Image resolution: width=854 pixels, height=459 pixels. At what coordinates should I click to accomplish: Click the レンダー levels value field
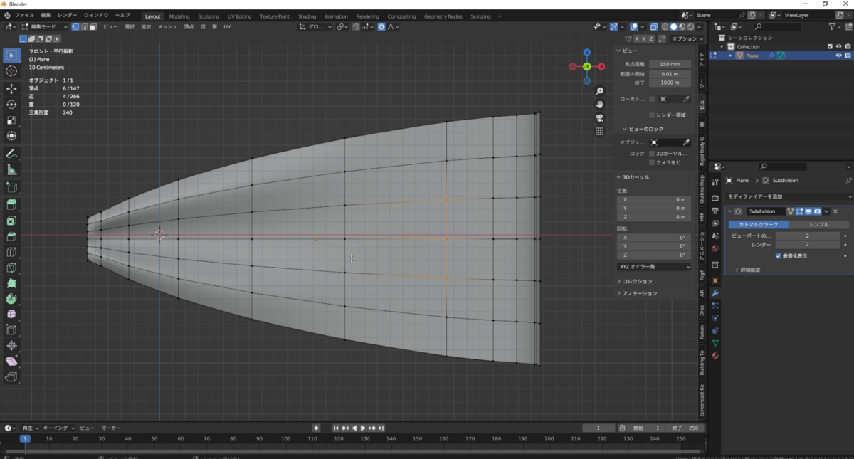[x=808, y=244]
